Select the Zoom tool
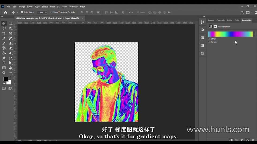The height and width of the screenshot is (144, 257). click(x=4, y=73)
